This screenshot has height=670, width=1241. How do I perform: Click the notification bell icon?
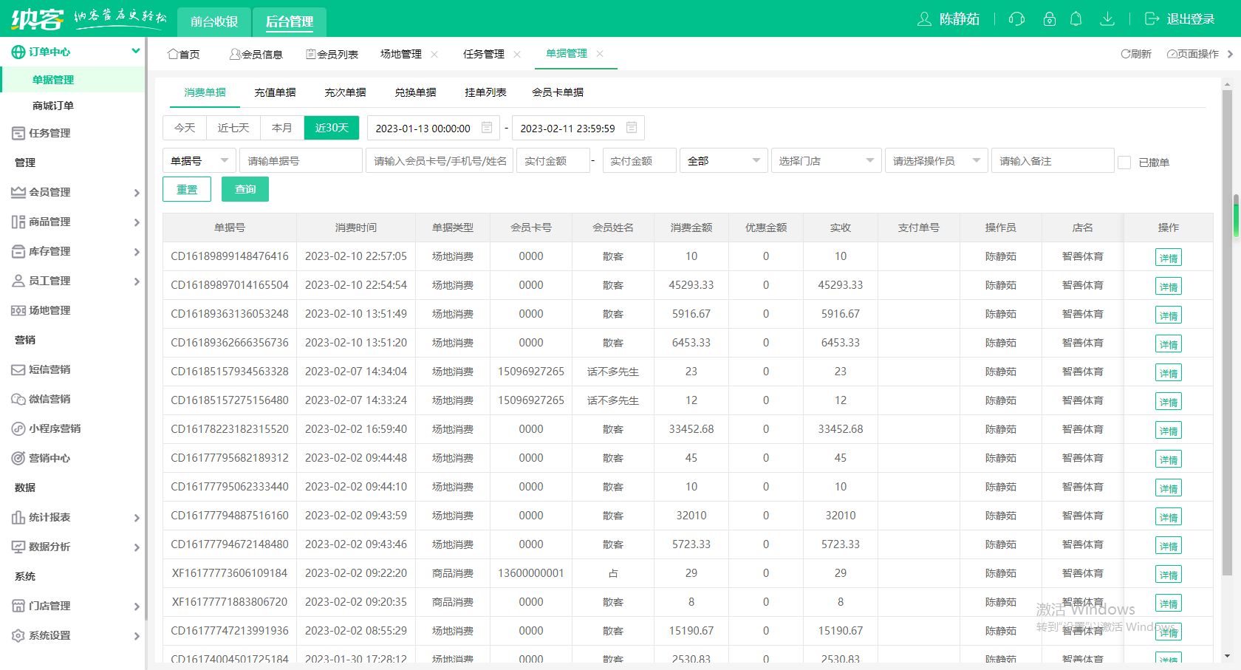point(1076,19)
